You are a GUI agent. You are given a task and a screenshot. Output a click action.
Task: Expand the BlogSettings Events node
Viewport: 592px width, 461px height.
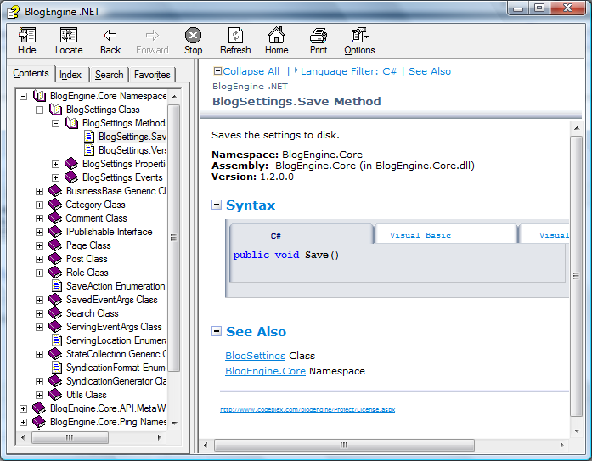(x=55, y=177)
